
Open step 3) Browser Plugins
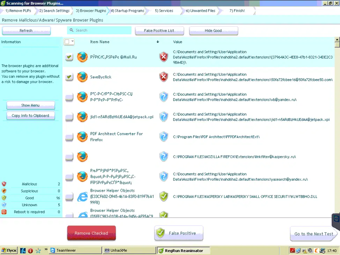coord(91,10)
